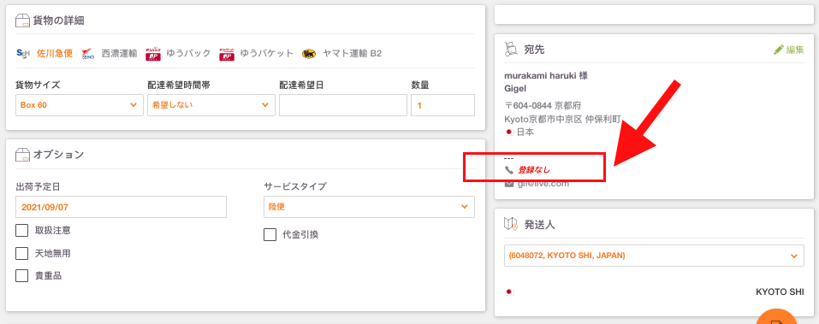Image resolution: width=819 pixels, height=324 pixels.
Task: Click the map icon beside 発送人
Action: [511, 224]
